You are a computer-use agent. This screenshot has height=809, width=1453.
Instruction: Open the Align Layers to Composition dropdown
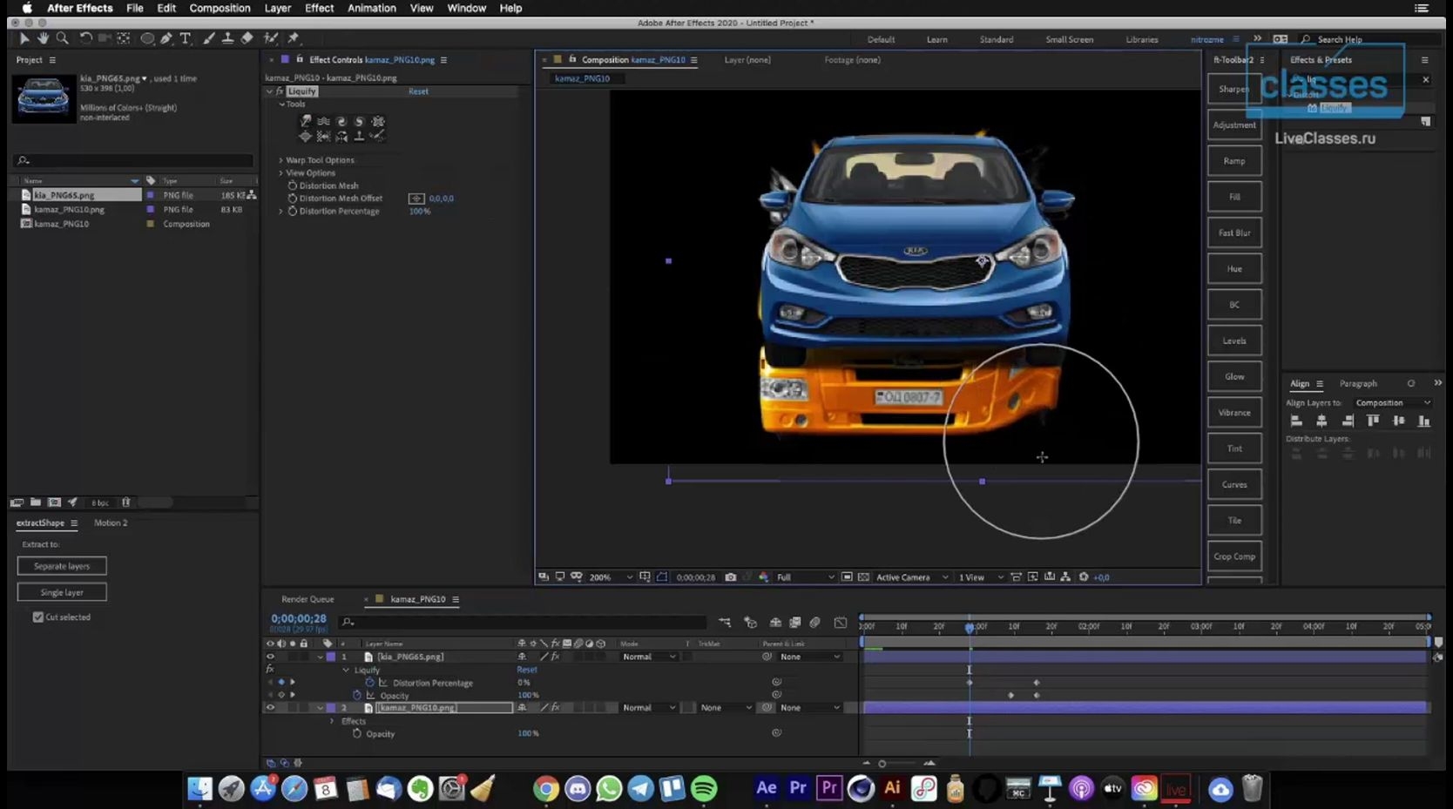point(1392,403)
